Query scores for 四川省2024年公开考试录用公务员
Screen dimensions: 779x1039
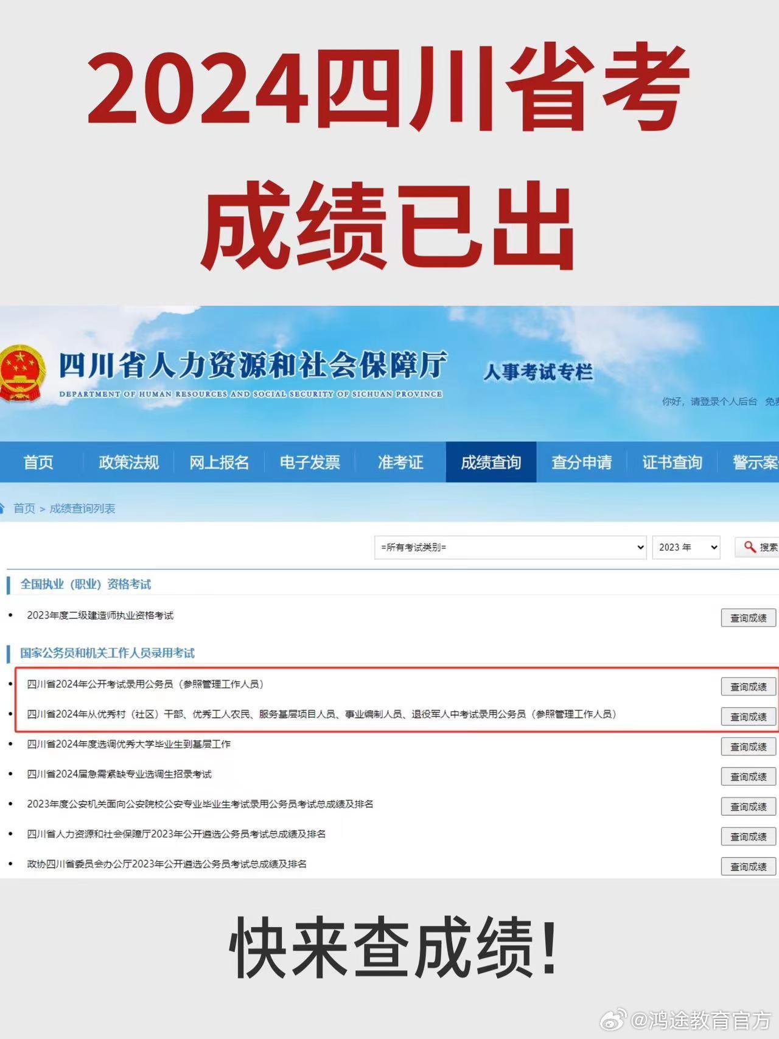749,687
